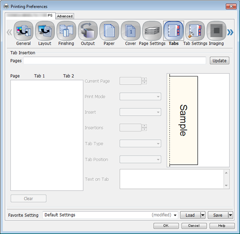Open the General settings icon
The width and height of the screenshot is (240, 234).
click(x=24, y=31)
